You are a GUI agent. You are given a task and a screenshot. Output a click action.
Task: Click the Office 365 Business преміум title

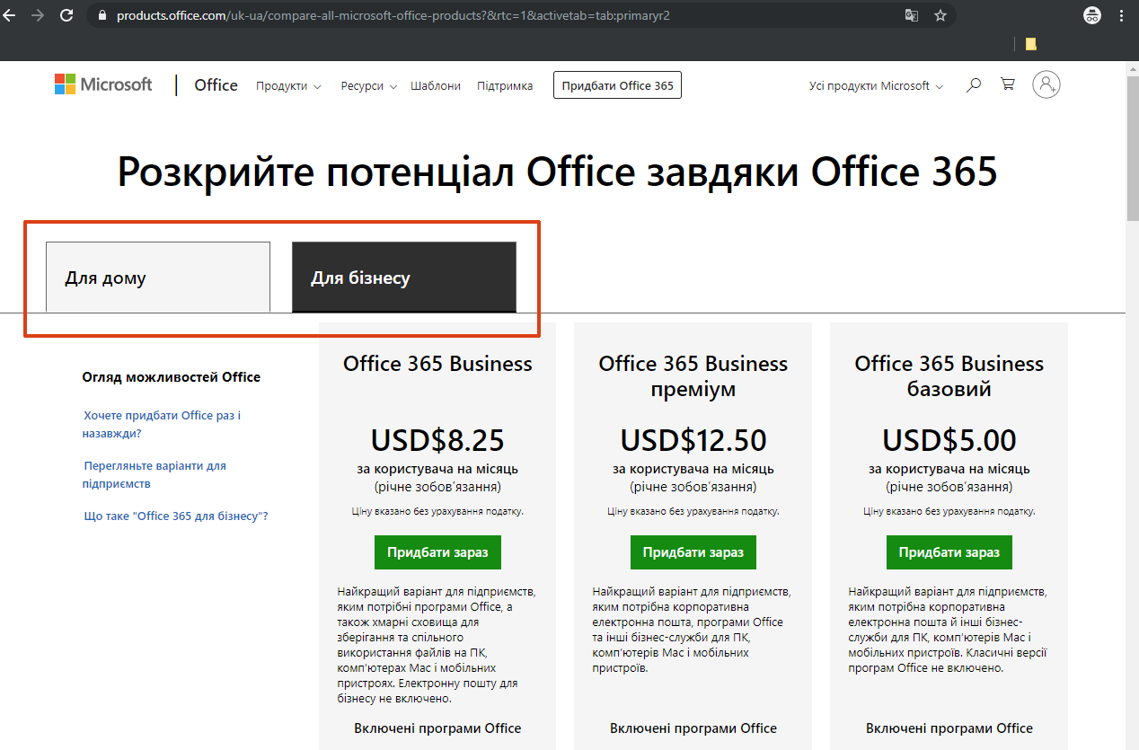click(x=693, y=376)
